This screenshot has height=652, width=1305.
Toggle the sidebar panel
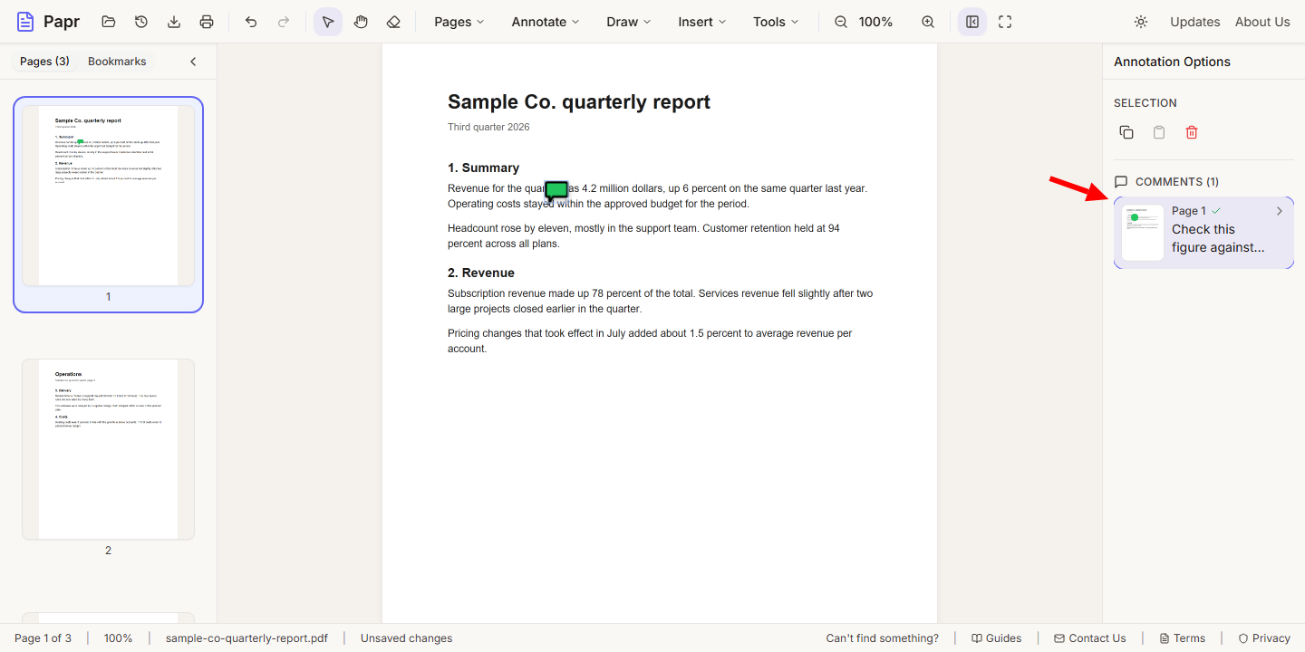[972, 22]
